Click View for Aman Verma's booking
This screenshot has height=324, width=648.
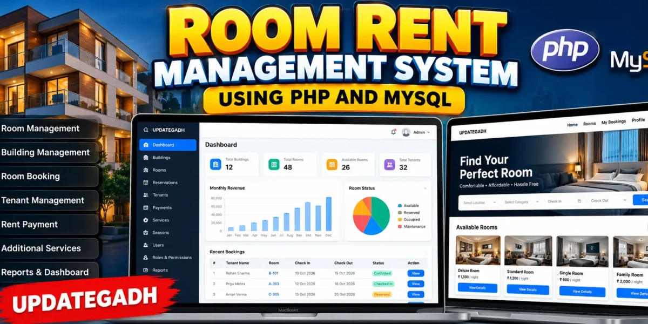pyautogui.click(x=416, y=294)
